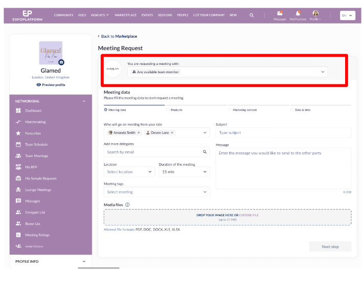Click the Lounge Meetings seat icon
This screenshot has height=293, width=363.
click(18, 190)
